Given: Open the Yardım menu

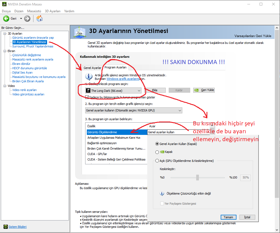Looking at the screenshot, I should (x=69, y=11).
